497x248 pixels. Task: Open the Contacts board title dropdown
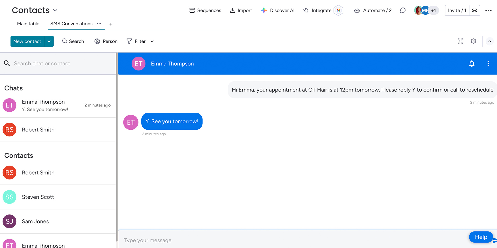(x=55, y=10)
